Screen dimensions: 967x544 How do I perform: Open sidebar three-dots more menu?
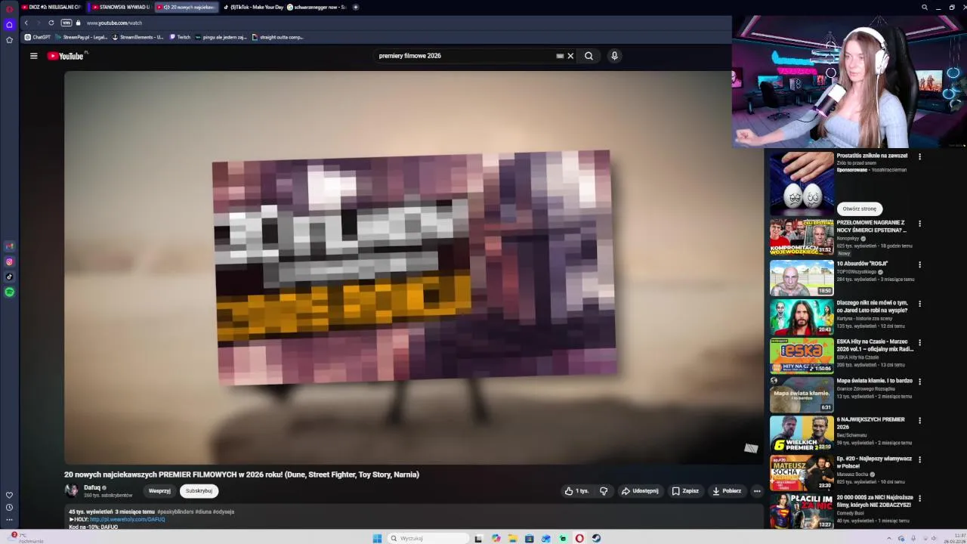(9, 520)
